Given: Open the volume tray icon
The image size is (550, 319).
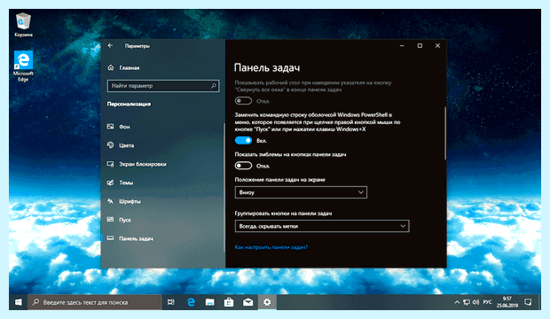Looking at the screenshot, I should pos(475,302).
